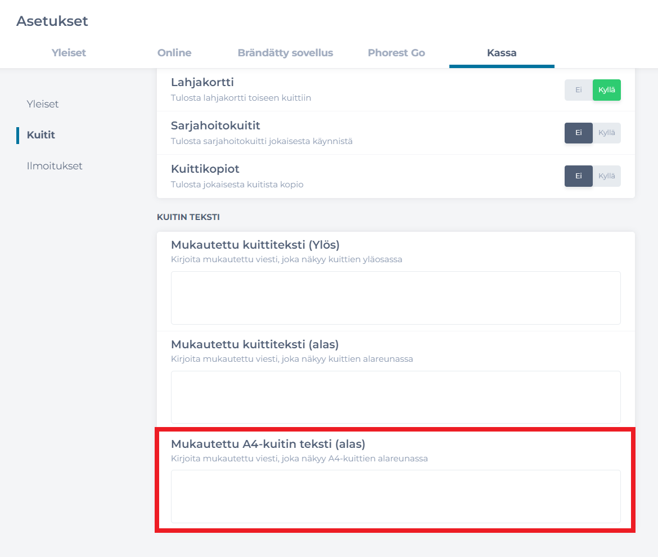
Task: Enable Sarjahoitokuitit by clicking Kyllä
Action: [606, 133]
